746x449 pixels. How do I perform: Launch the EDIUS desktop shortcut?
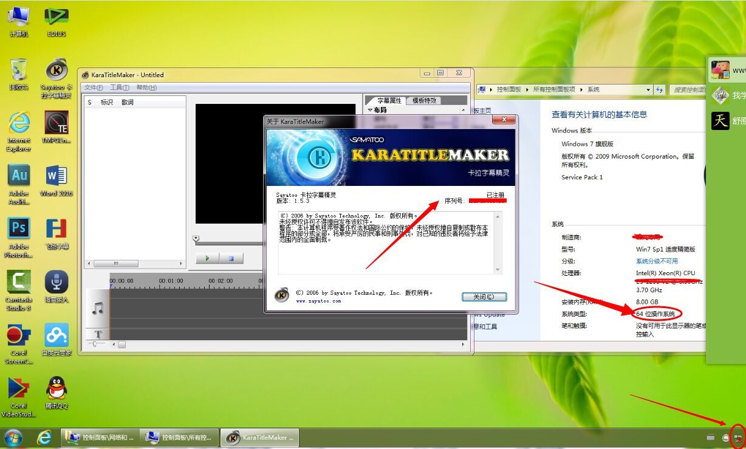[x=56, y=22]
